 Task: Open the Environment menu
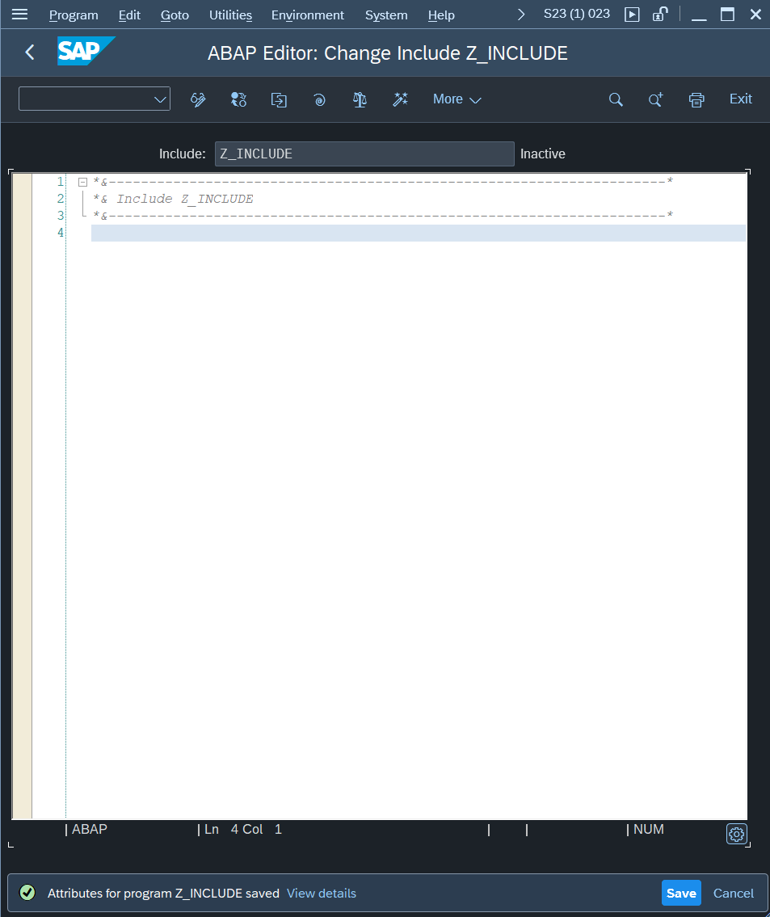point(307,15)
